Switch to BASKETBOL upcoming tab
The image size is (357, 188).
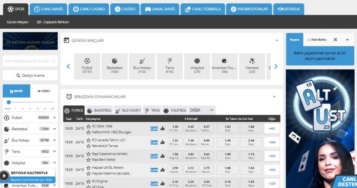pyautogui.click(x=99, y=110)
